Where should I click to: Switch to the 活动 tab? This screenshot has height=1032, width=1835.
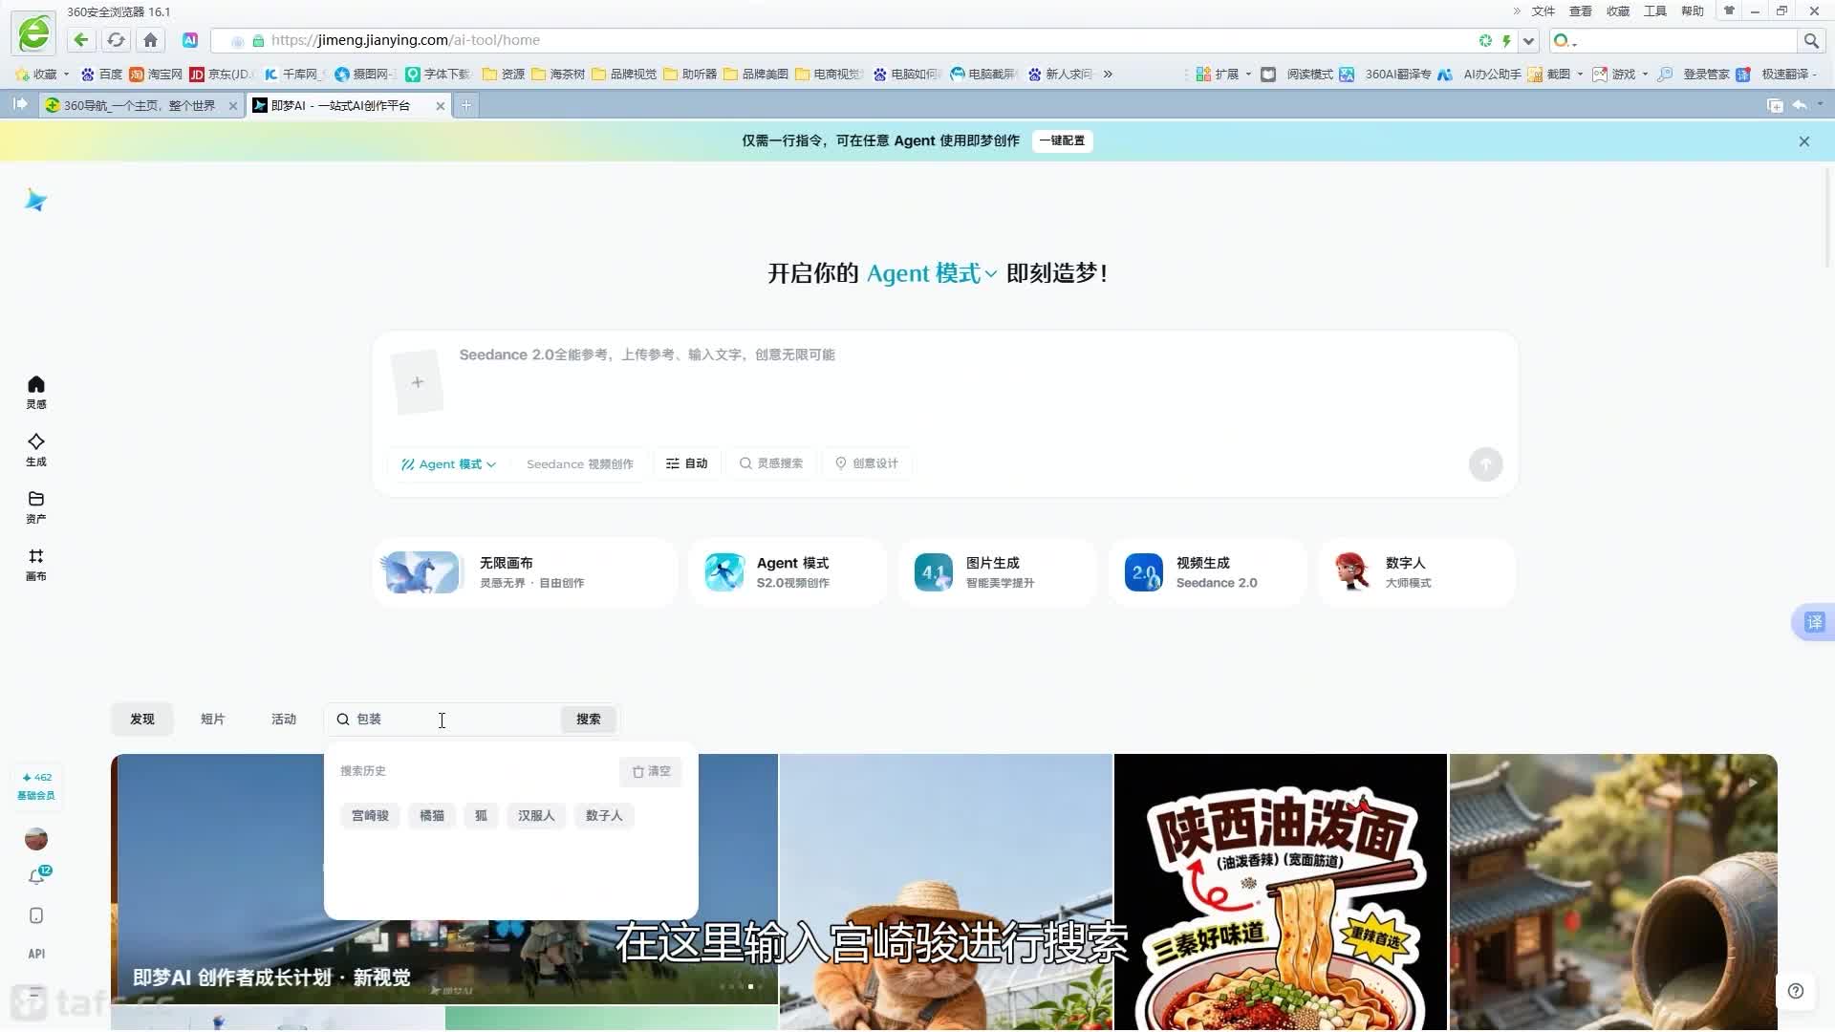coord(284,720)
